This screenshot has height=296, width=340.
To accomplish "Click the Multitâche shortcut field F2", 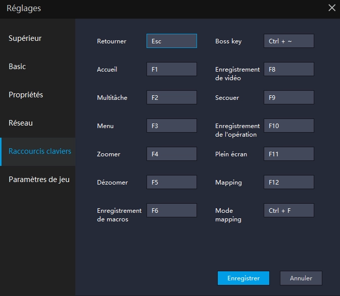I will [x=171, y=97].
